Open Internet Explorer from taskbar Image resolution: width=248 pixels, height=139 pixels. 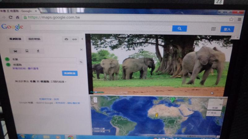coord(34,137)
